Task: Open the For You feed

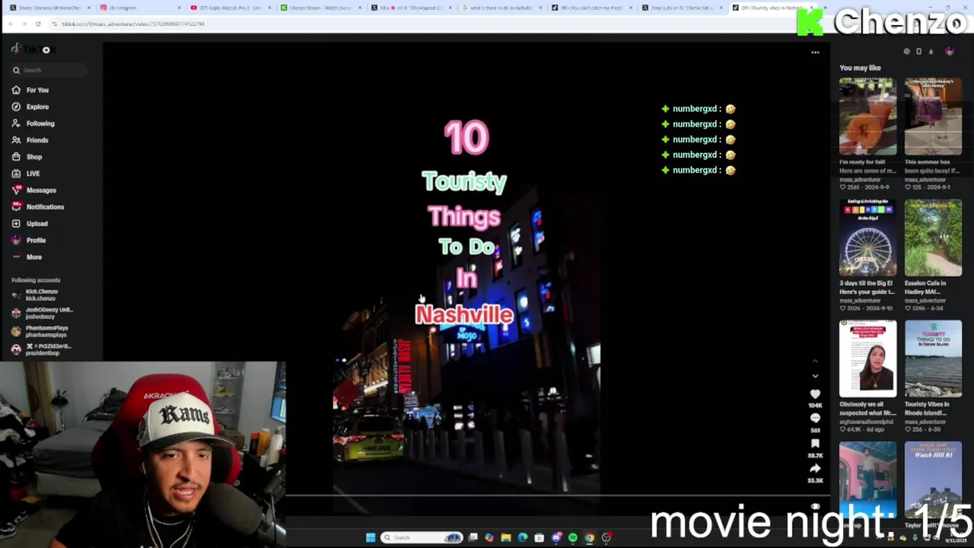Action: (30, 90)
